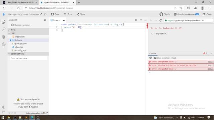Click Connect repository
Image resolution: width=214 pixels, height=120 pixels.
(x=21, y=25)
